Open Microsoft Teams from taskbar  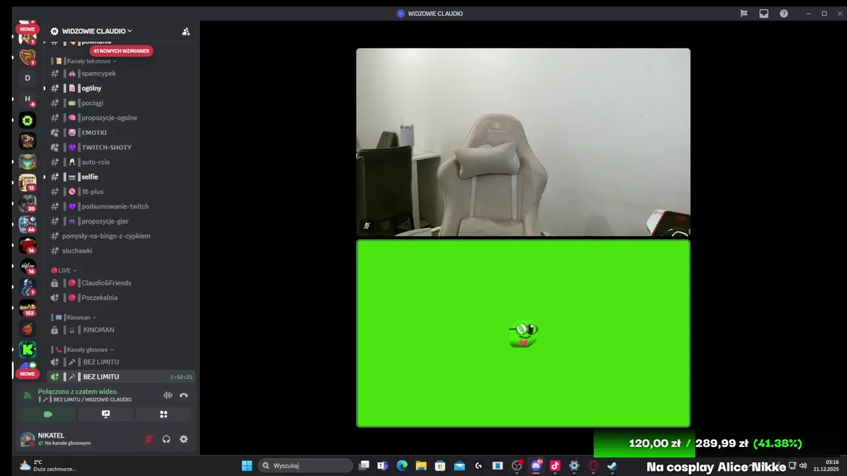point(382,465)
